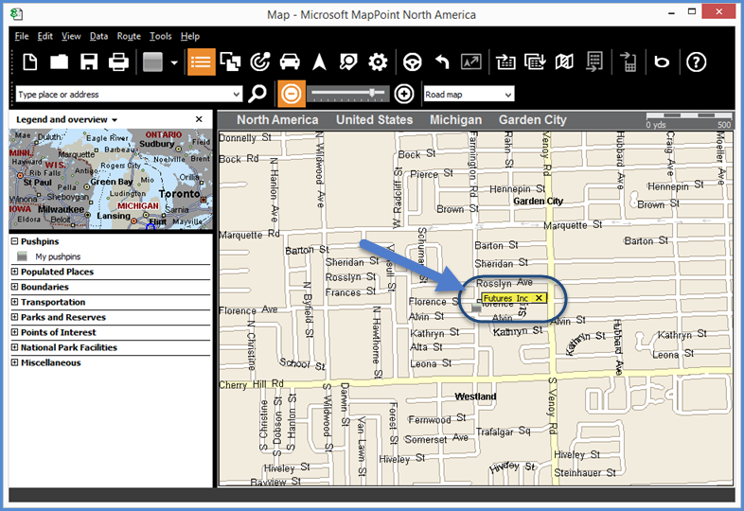Viewport: 744px width, 511px height.
Task: Open the Edit menu
Action: click(x=45, y=36)
